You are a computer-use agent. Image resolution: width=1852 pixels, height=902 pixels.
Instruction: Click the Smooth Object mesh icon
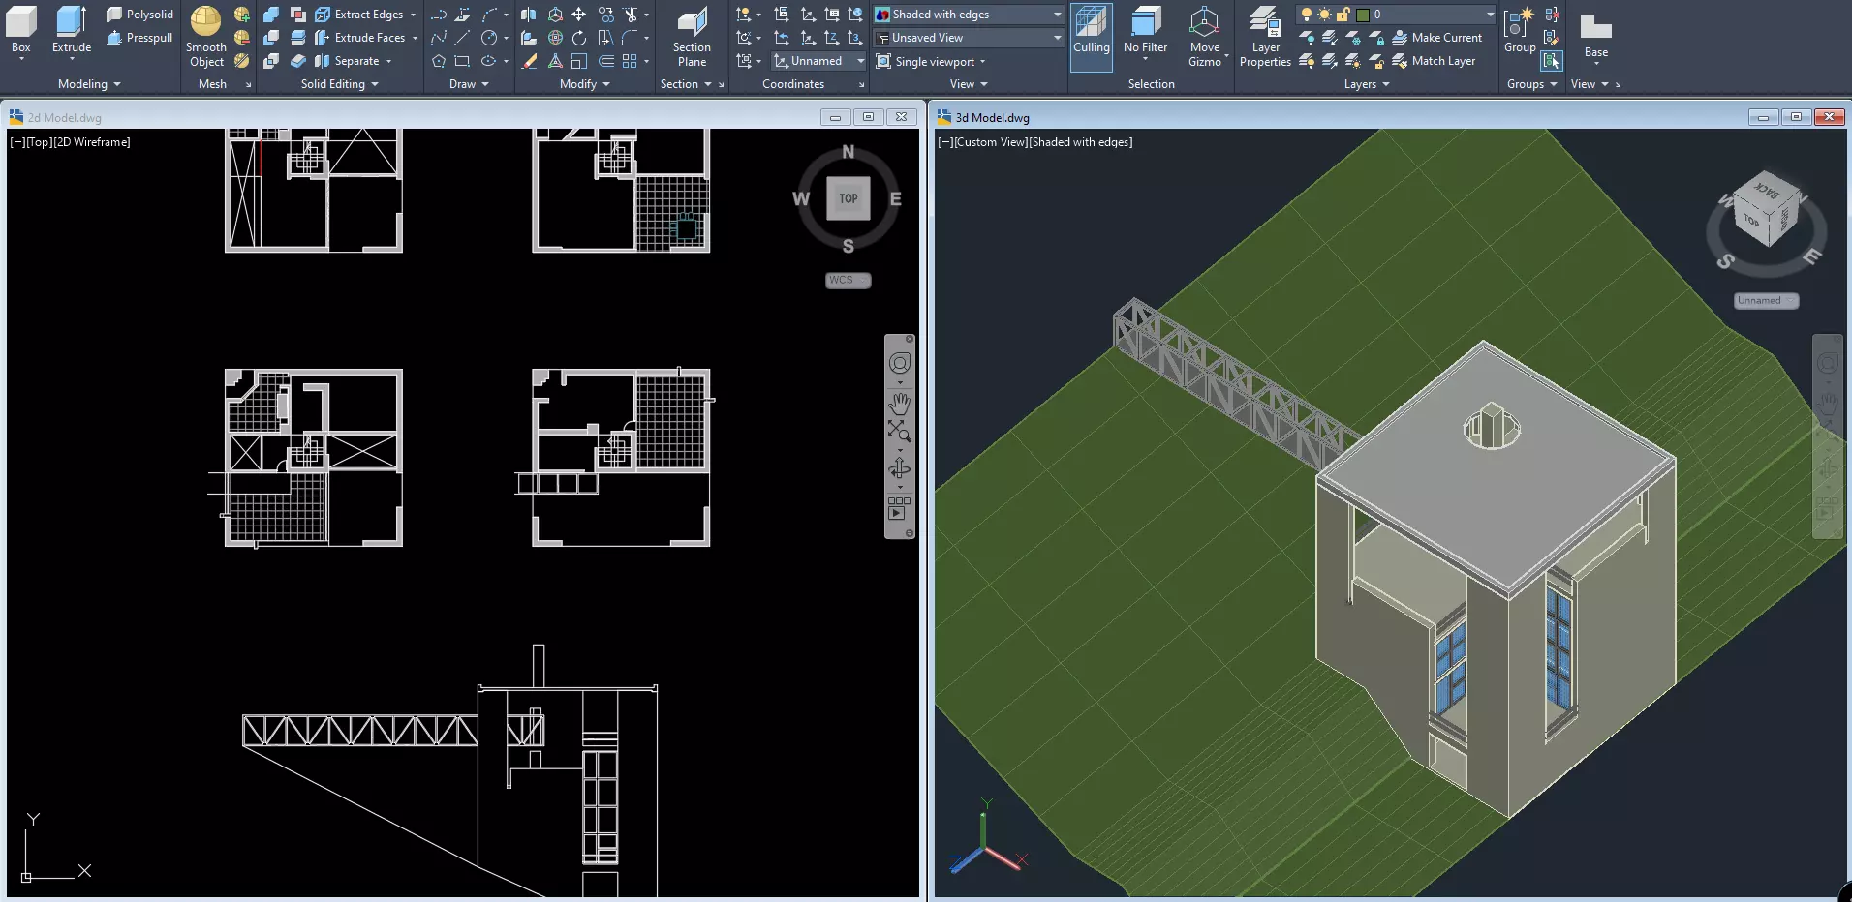point(205,37)
